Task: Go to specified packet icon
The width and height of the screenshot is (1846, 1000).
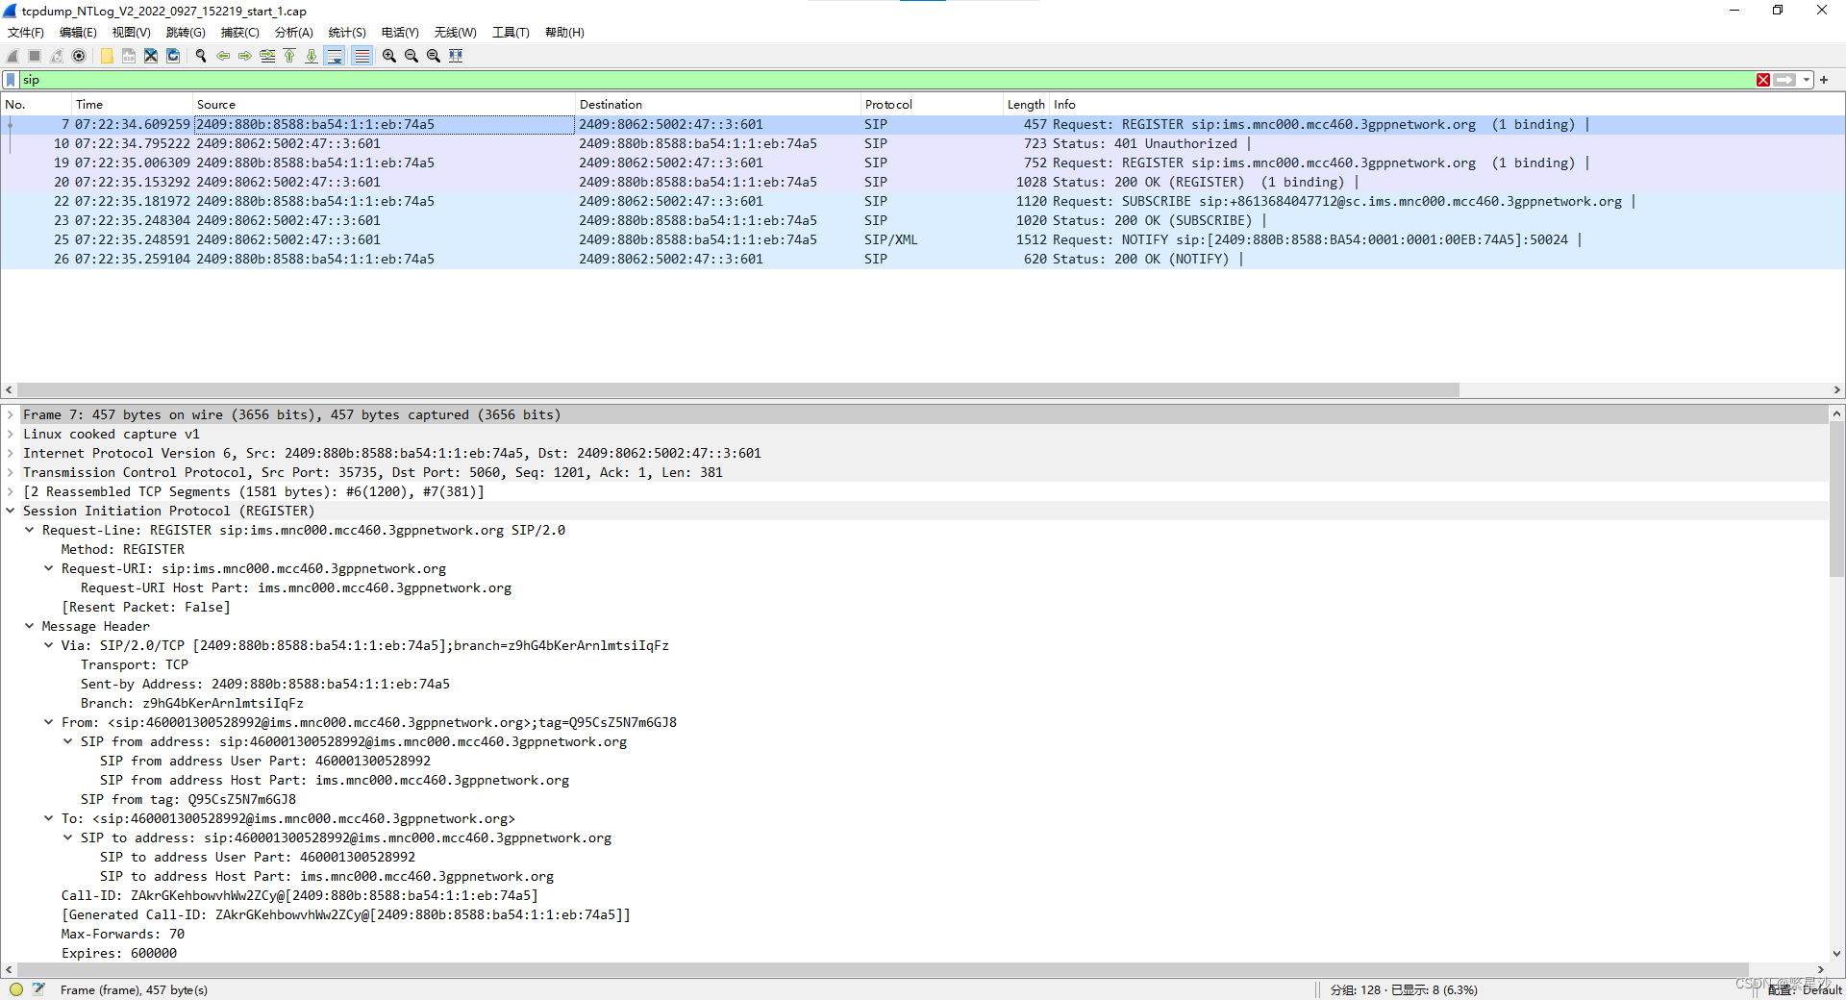Action: click(267, 56)
